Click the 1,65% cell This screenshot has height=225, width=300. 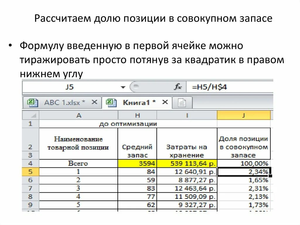pyautogui.click(x=244, y=180)
